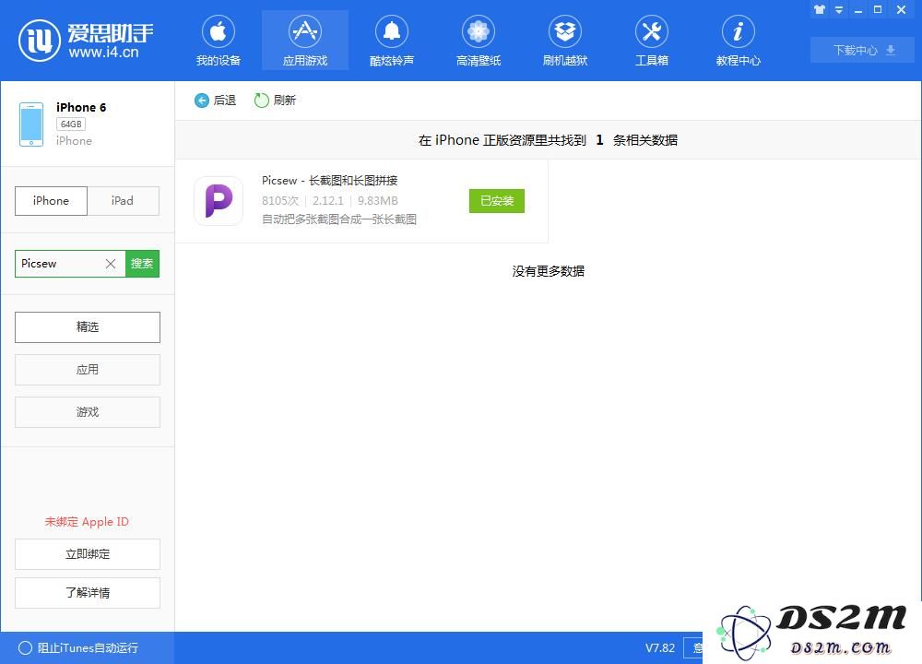Select the 游戏 games category
Viewport: 922px width, 664px height.
(88, 411)
